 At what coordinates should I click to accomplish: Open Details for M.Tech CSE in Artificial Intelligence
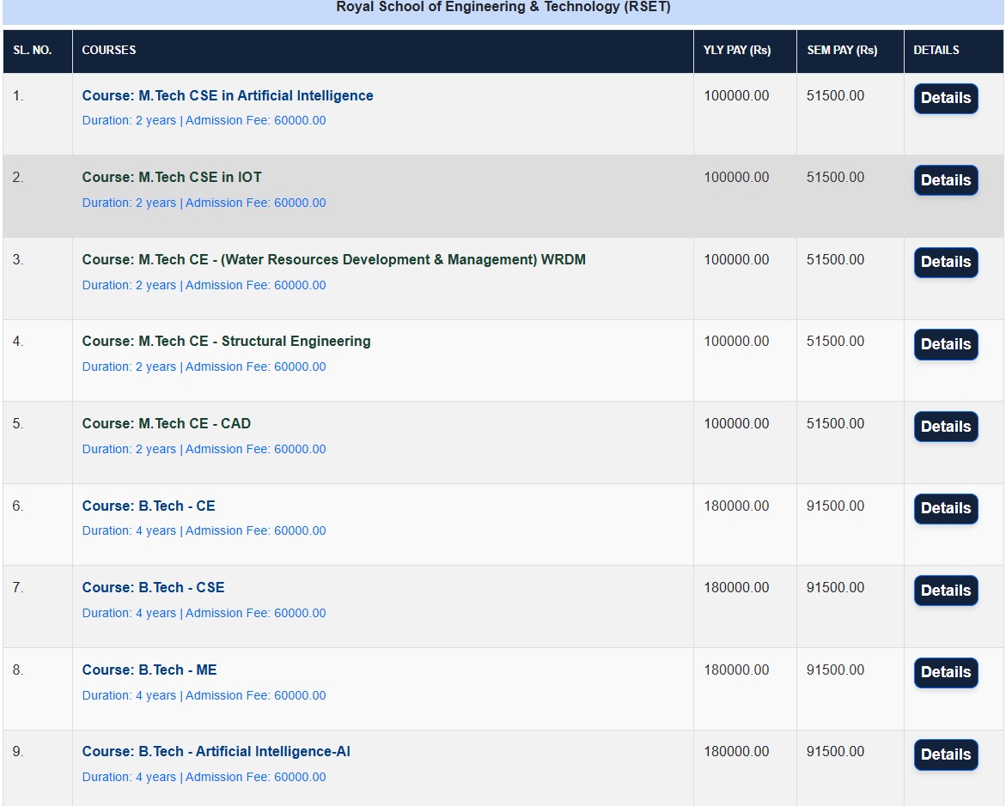(x=946, y=98)
